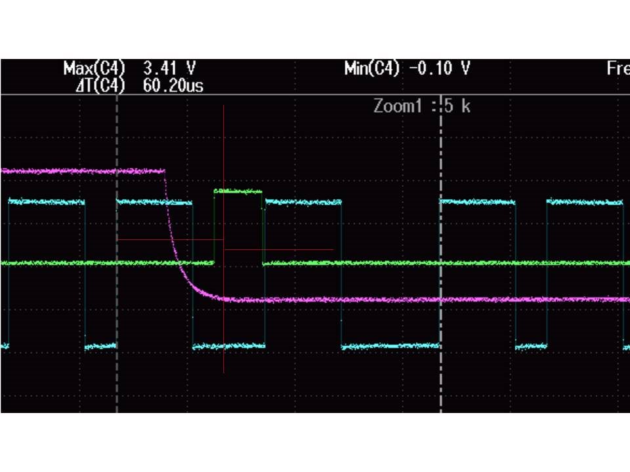Screen dimensions: 630x472
Task: Select the lower red horizontal marker line
Action: (278, 249)
